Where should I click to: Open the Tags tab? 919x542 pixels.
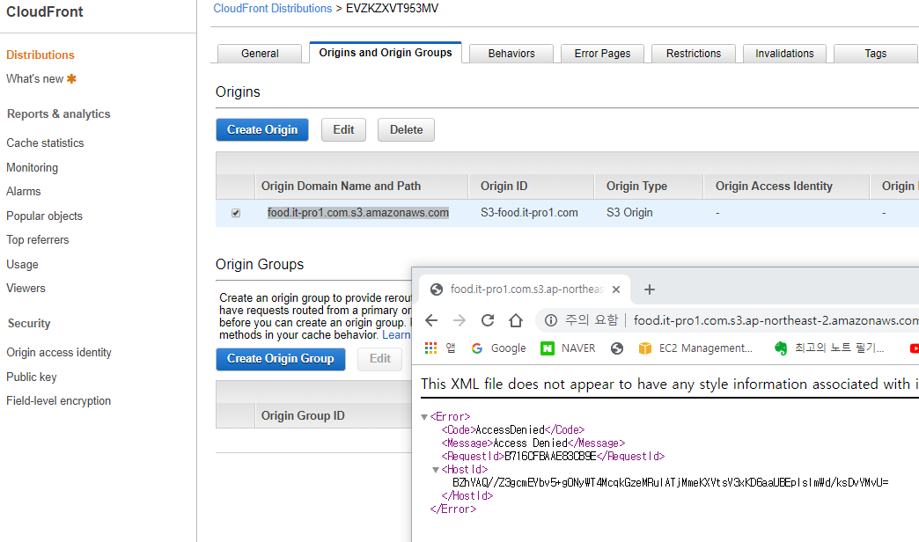[876, 54]
